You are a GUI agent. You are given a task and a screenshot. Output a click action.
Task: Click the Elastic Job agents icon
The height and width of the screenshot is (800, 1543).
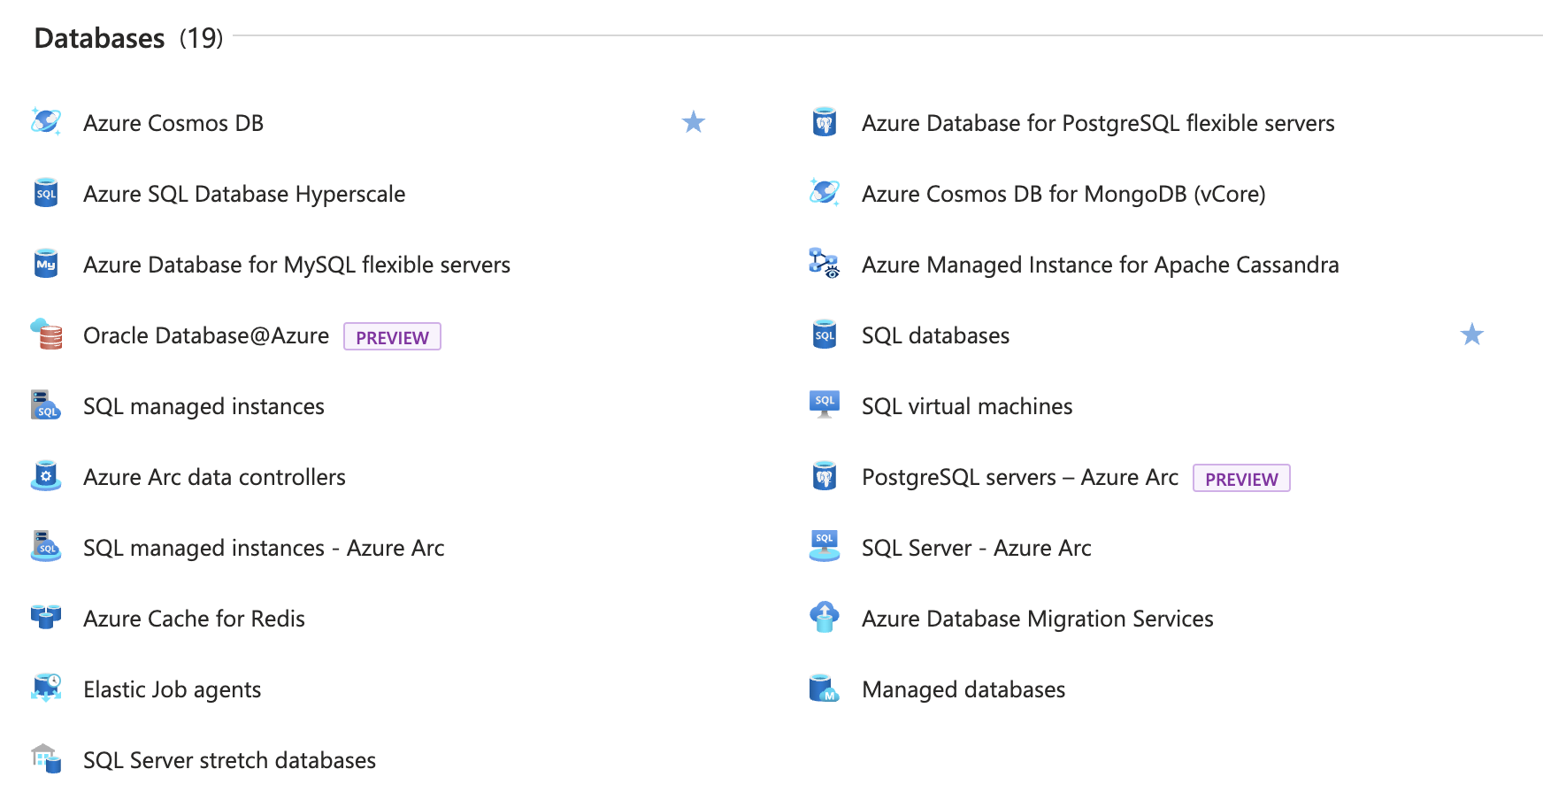click(46, 688)
